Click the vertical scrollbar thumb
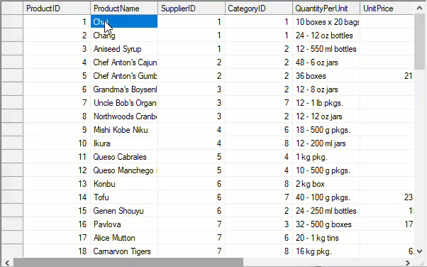Screen dimensions: 427x267 coord(419,41)
